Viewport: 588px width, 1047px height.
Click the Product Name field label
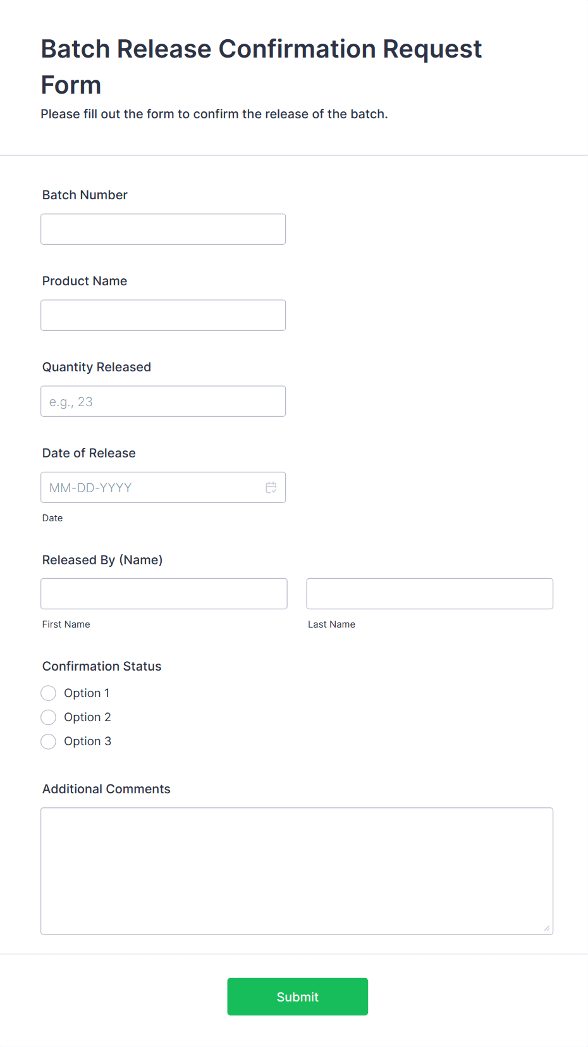85,282
